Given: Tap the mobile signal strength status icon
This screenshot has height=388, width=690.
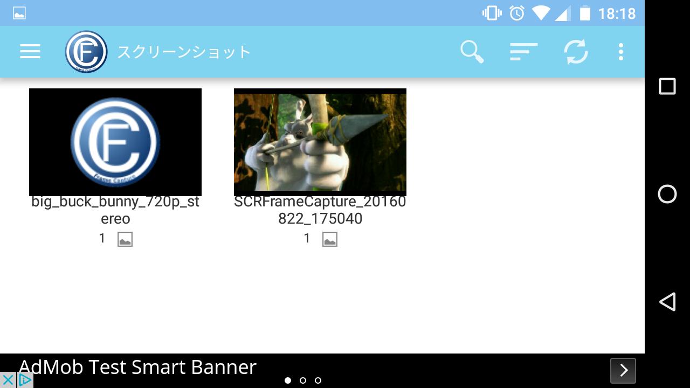Looking at the screenshot, I should (x=562, y=13).
